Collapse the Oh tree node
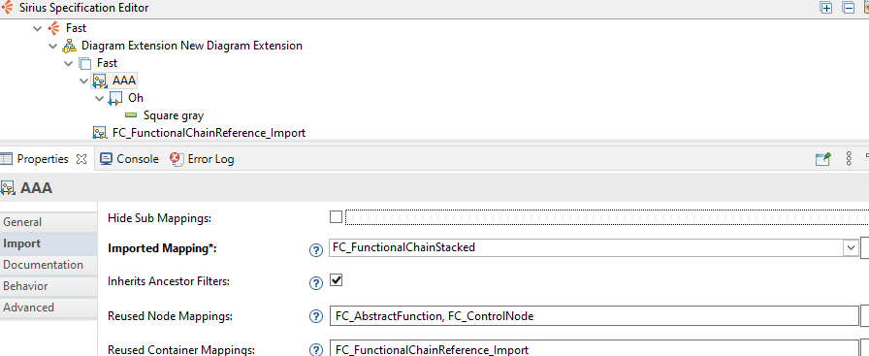The height and width of the screenshot is (356, 869). (x=99, y=99)
